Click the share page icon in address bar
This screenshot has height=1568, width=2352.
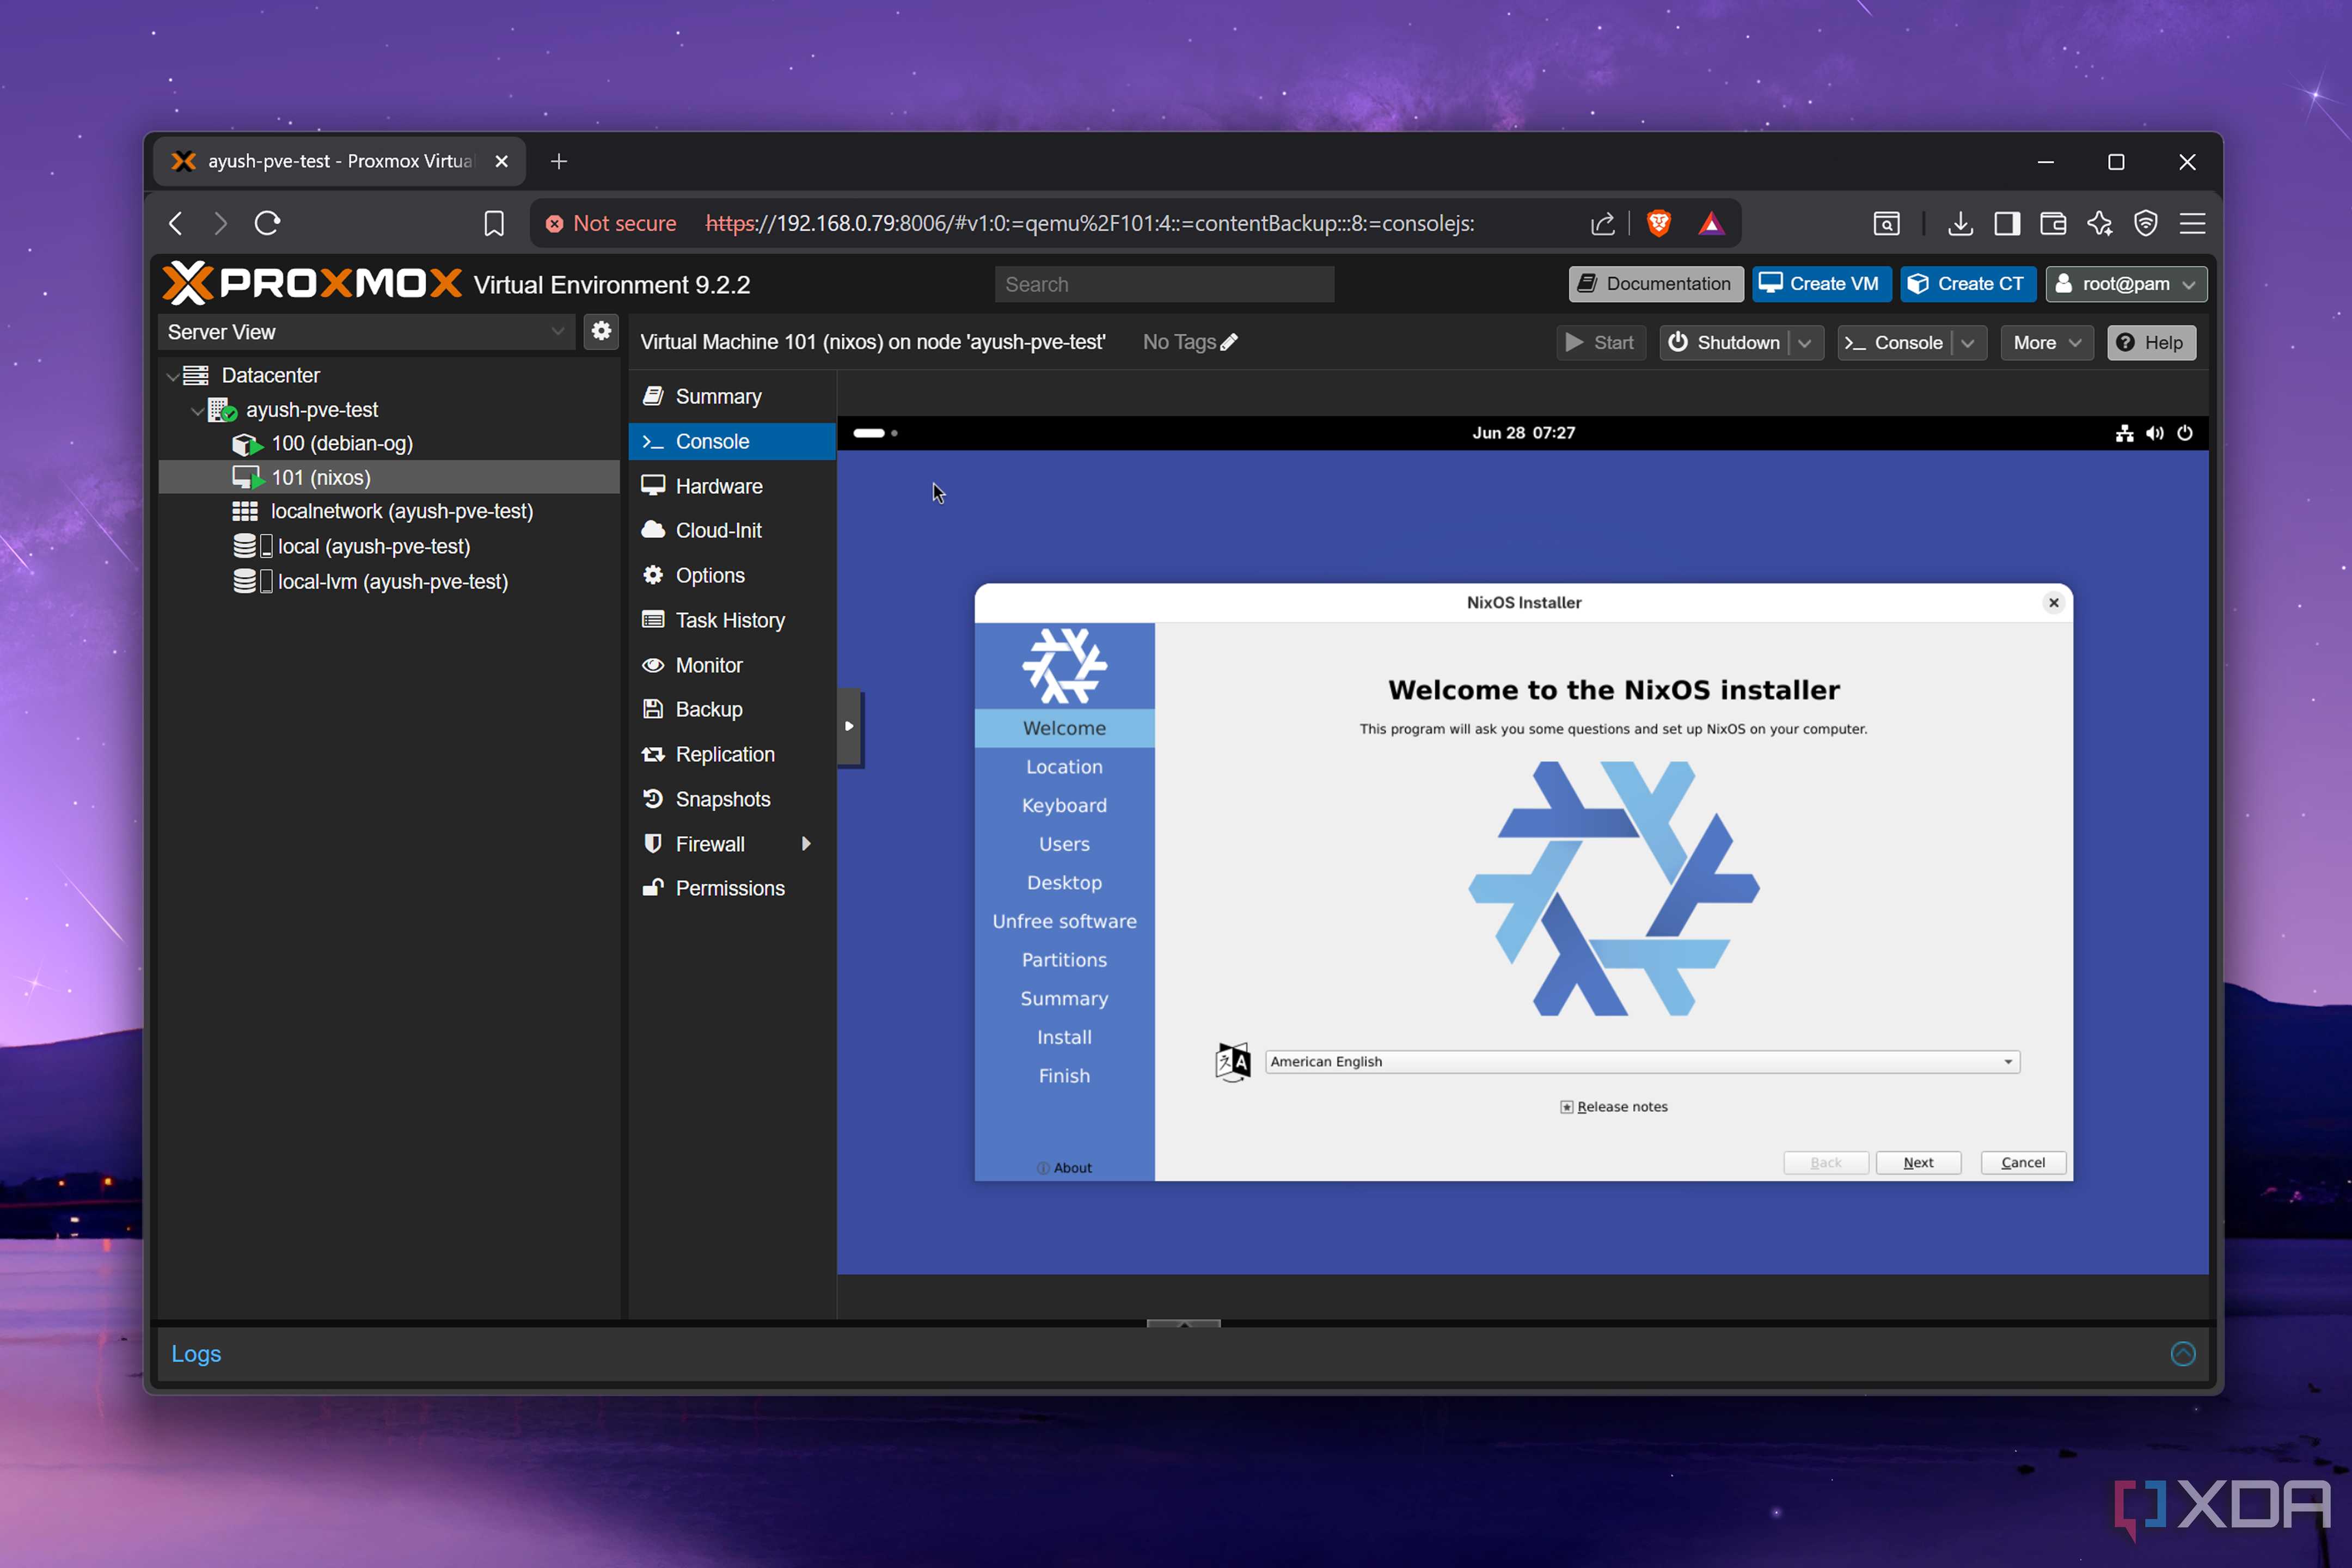[x=1603, y=223]
